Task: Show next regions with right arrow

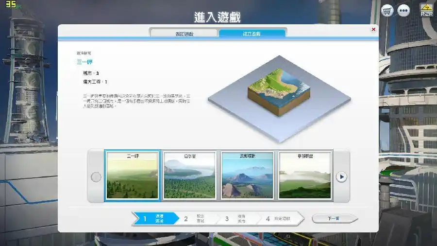Action: pos(341,177)
